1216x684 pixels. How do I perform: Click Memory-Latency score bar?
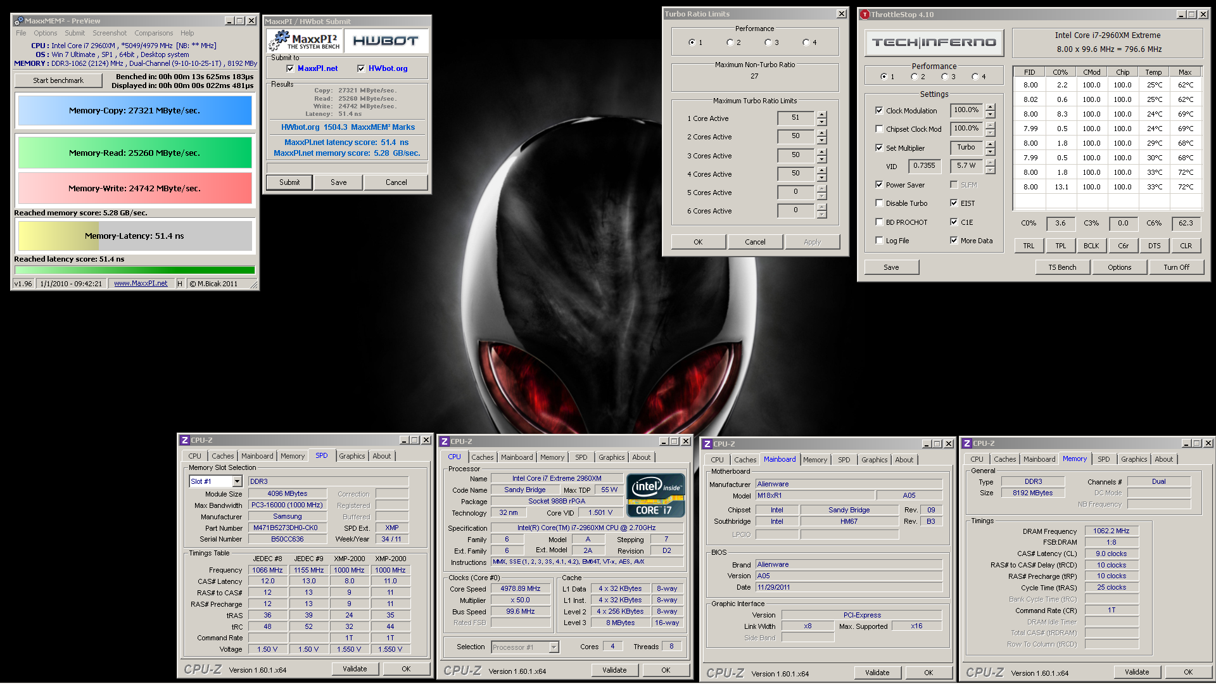tap(134, 236)
